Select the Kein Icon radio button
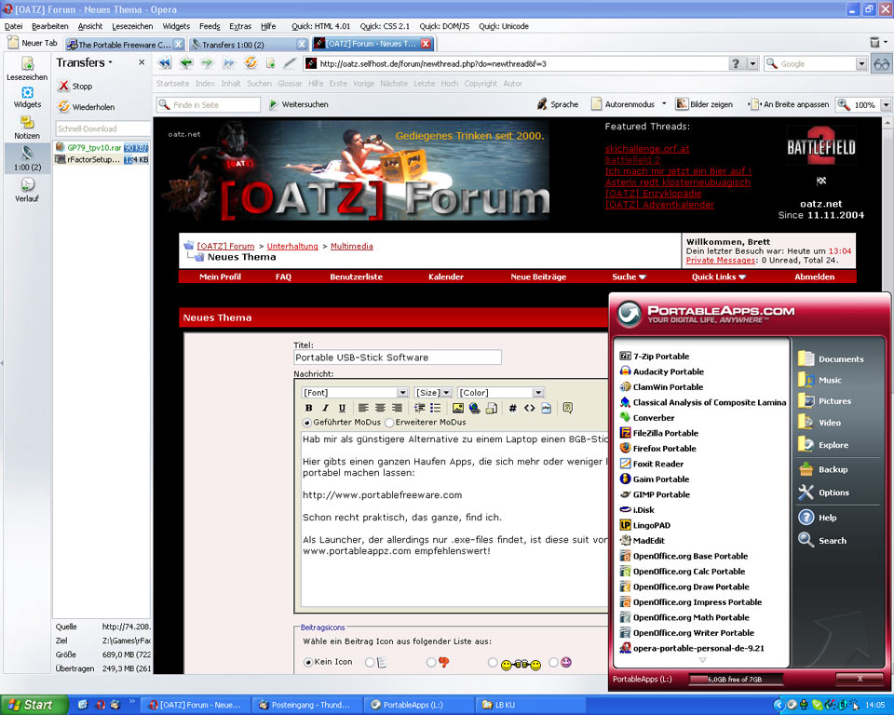Viewport: 894px width, 715px height. (309, 662)
